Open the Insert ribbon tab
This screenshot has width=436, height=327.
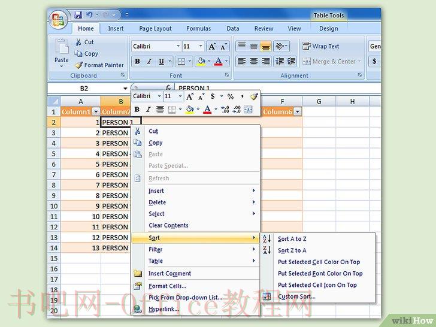pyautogui.click(x=116, y=29)
